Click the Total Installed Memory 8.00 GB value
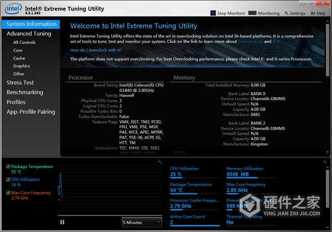Screen dimensions: 332x232 pos(258,85)
